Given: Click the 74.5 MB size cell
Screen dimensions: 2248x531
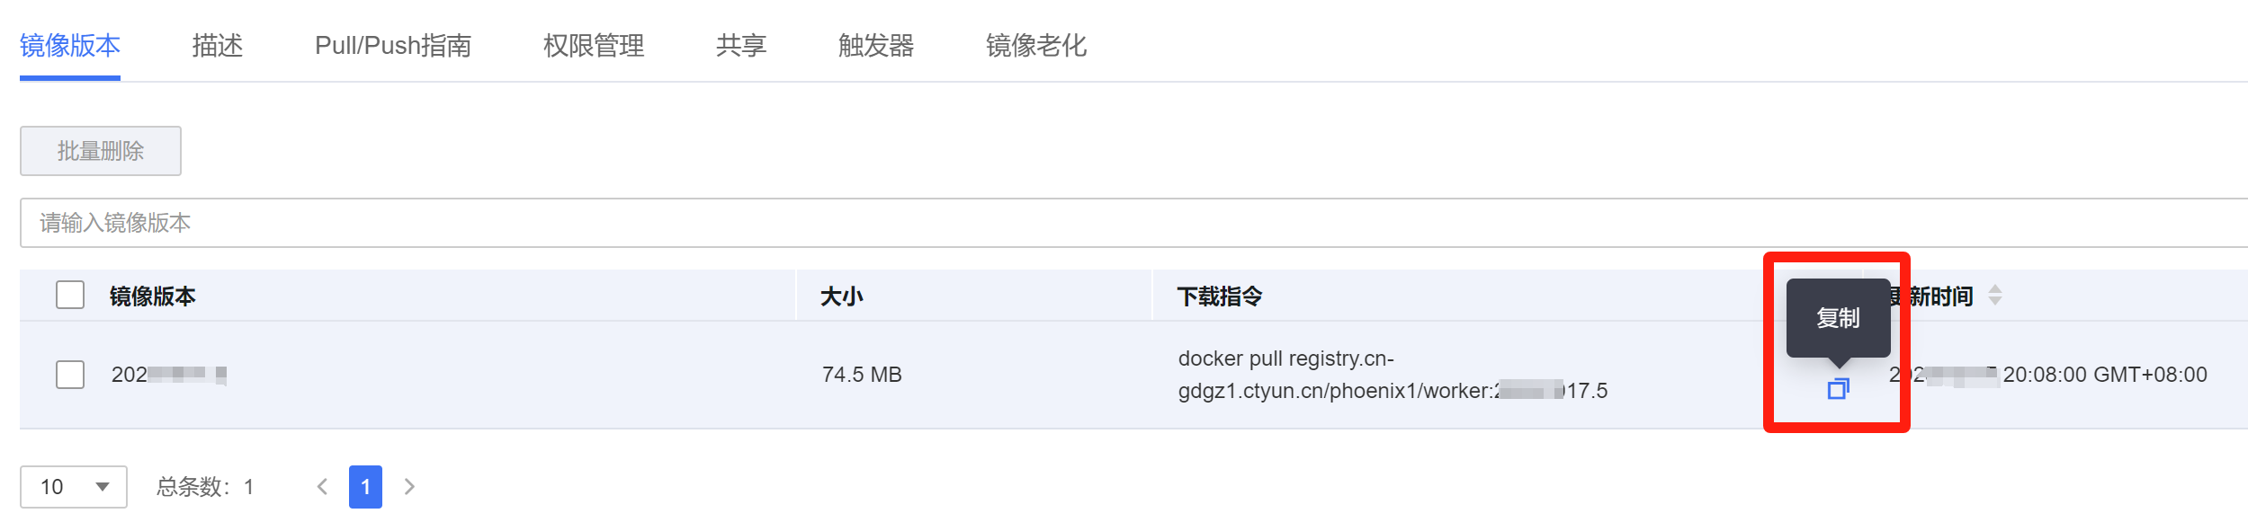Looking at the screenshot, I should tap(862, 375).
